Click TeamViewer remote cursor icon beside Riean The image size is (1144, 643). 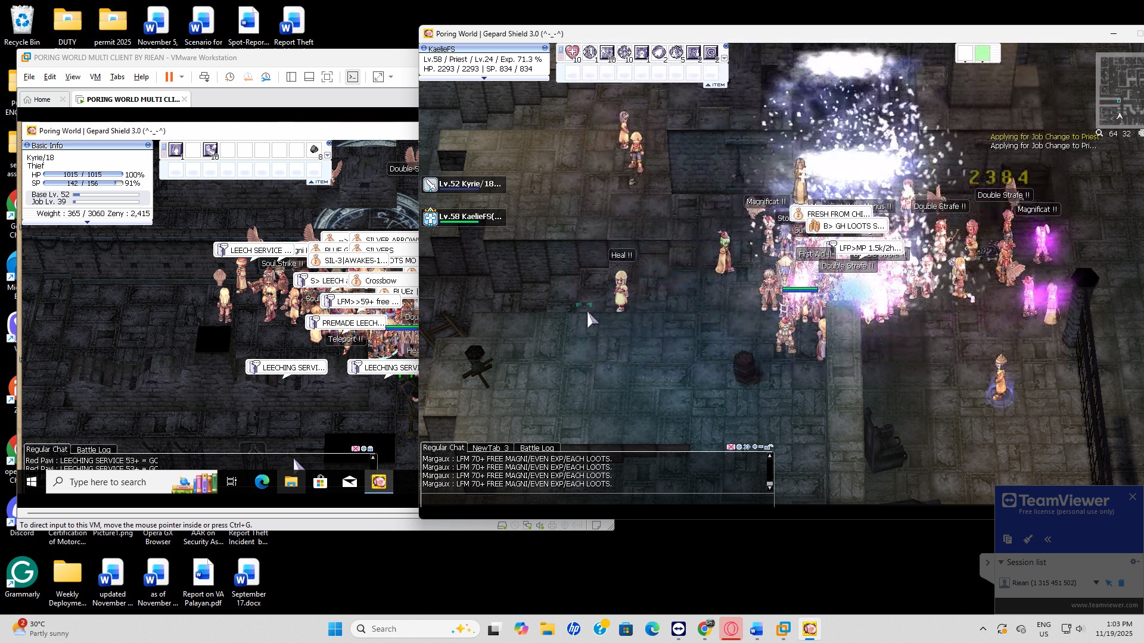pos(1109,583)
